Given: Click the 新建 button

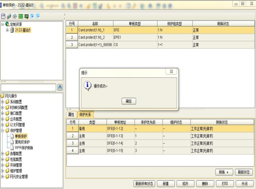Looking at the screenshot, I should tap(166, 184).
